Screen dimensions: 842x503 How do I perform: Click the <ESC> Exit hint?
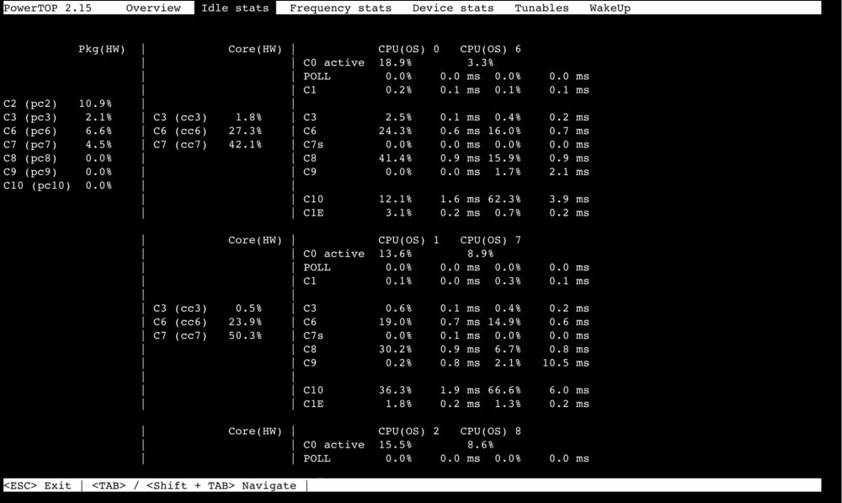37,485
